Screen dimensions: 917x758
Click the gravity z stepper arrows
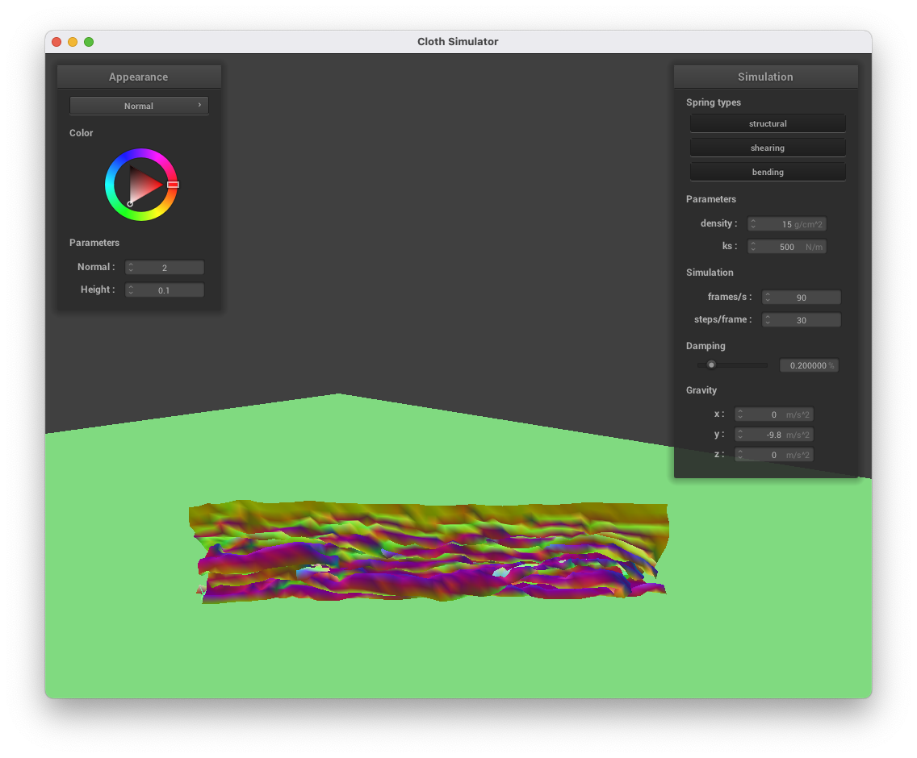click(740, 455)
